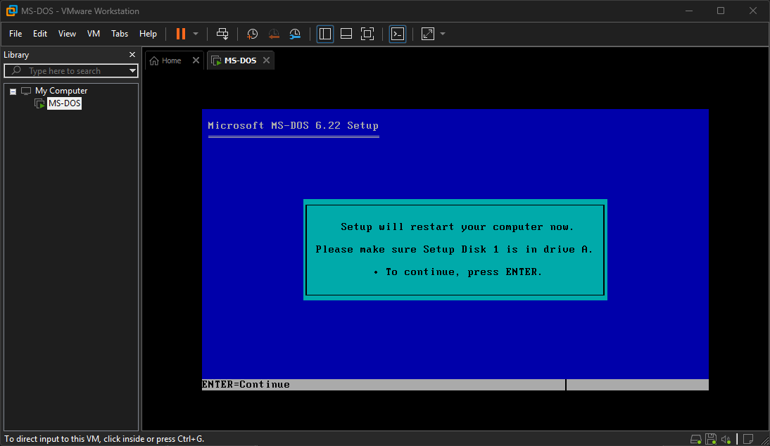Open the snapshot manager wrench icon
This screenshot has width=770, height=446.
pos(295,34)
